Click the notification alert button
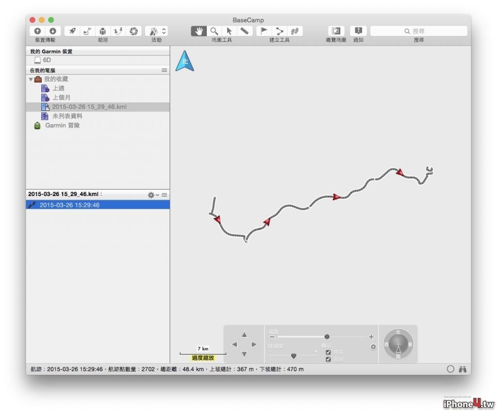Image resolution: width=497 pixels, height=412 pixels. pyautogui.click(x=358, y=31)
